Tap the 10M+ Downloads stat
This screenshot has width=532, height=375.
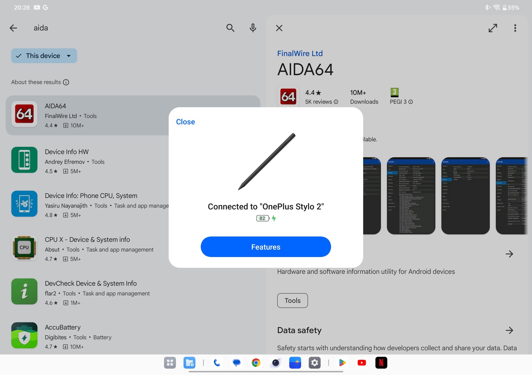click(x=364, y=97)
